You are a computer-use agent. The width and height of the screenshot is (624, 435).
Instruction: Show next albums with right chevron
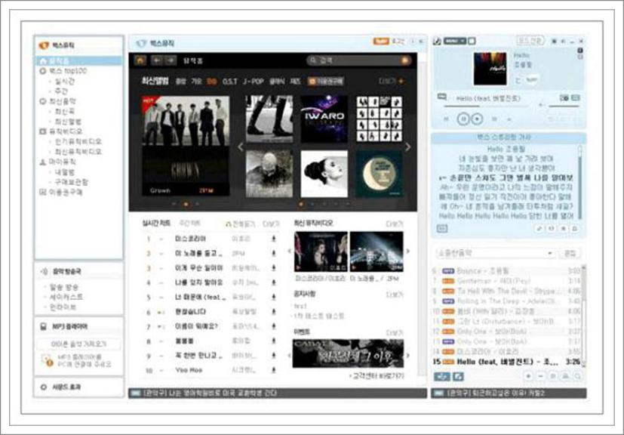pyautogui.click(x=408, y=147)
